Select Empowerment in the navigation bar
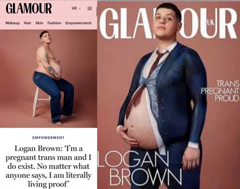This screenshot has width=240, height=189. 78,23
